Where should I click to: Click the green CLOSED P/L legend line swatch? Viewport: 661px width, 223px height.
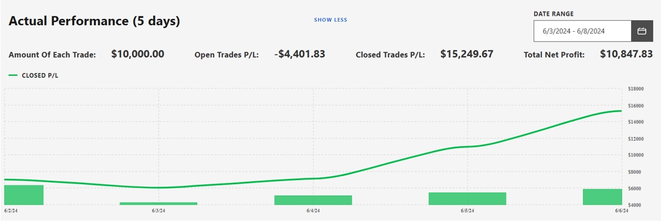[13, 76]
